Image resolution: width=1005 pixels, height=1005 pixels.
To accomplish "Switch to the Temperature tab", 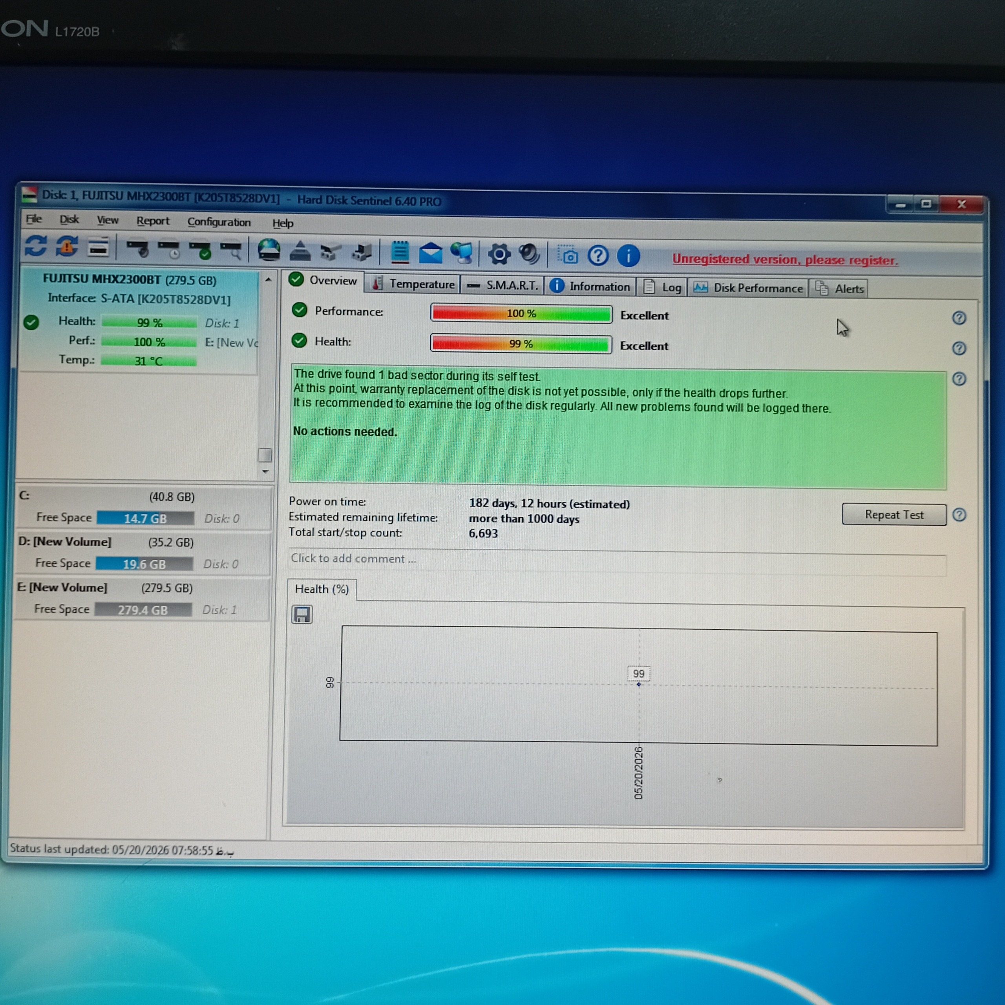I will pos(413,284).
